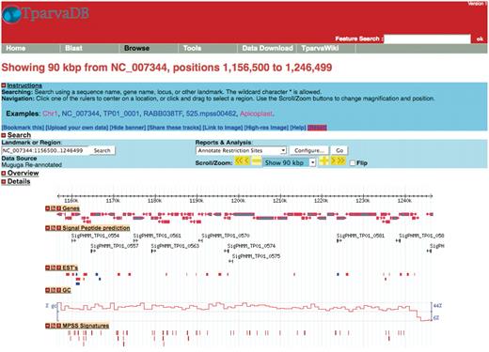Image resolution: width=489 pixels, height=352 pixels.
Task: Collapse the Signal Peptide prediction track icon
Action: point(48,228)
